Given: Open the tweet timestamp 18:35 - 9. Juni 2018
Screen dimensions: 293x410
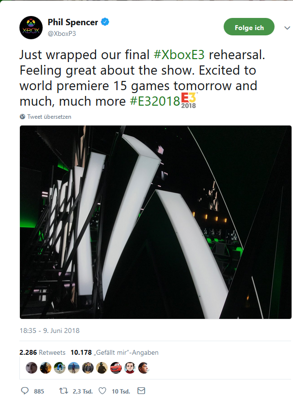Looking at the screenshot, I should coord(49,331).
